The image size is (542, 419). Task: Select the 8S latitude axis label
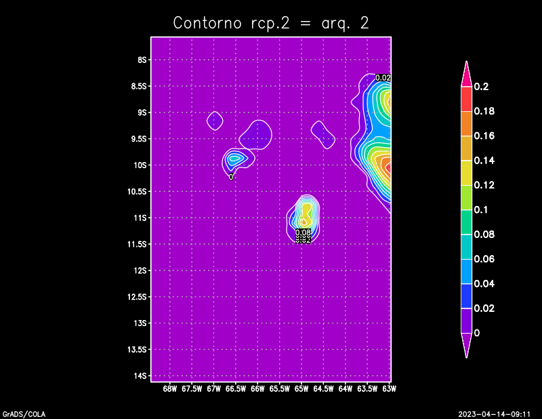tap(142, 60)
